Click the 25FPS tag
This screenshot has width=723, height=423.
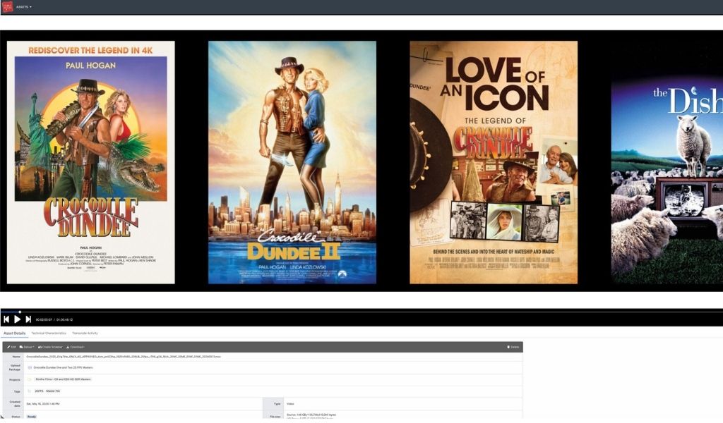(40, 391)
